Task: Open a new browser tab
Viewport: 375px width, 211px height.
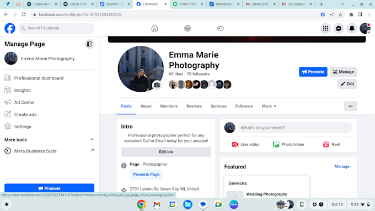Action: [x=321, y=4]
